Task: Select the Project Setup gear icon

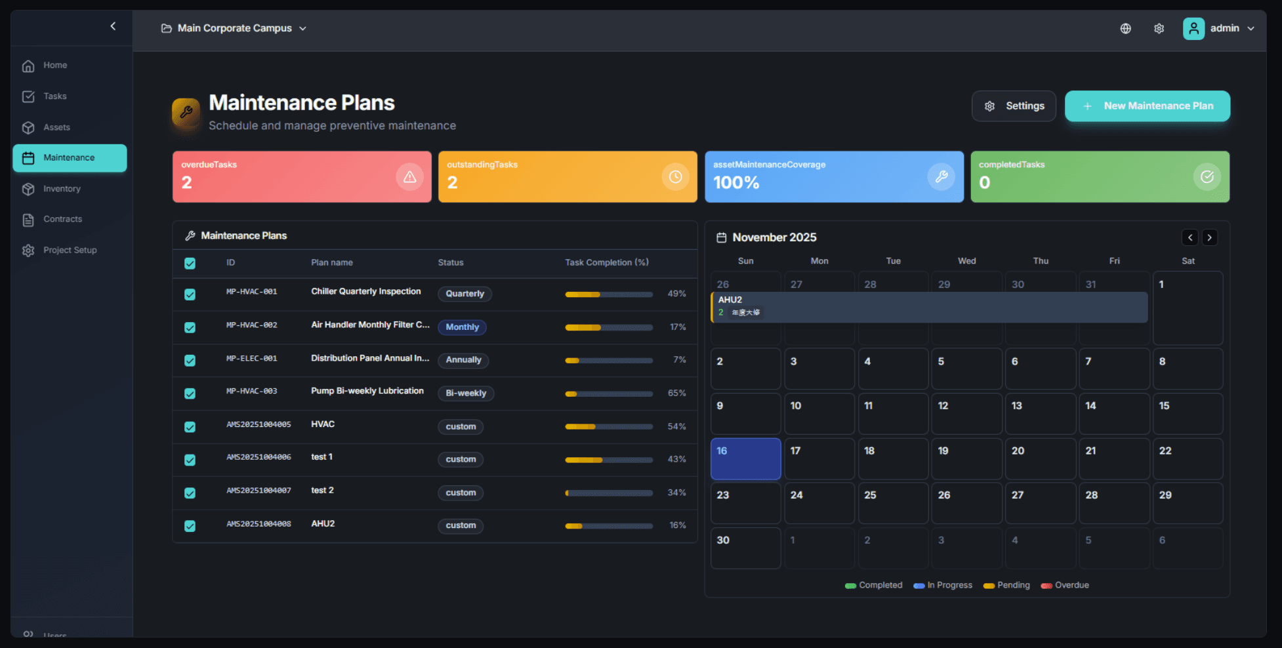Action: coord(28,250)
